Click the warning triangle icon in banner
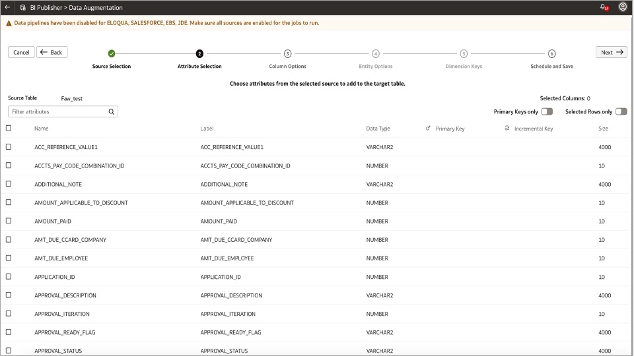The image size is (634, 356). point(9,24)
